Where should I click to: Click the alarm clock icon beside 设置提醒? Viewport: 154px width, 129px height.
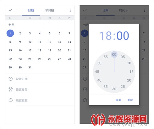(11, 89)
